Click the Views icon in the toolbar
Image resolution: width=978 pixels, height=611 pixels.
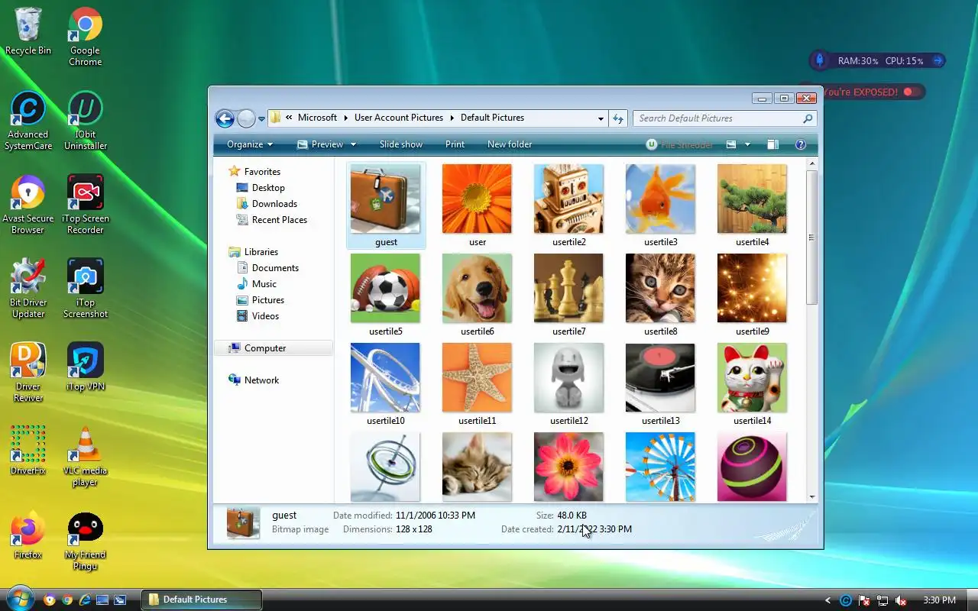731,144
